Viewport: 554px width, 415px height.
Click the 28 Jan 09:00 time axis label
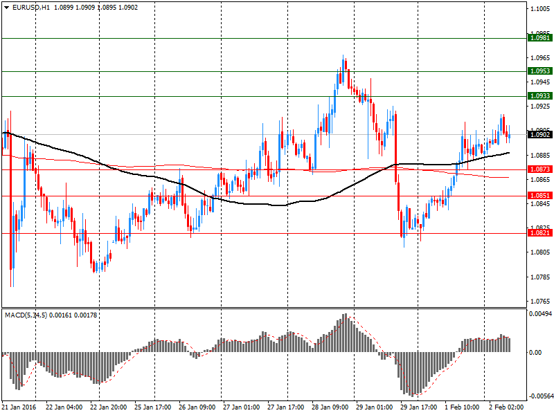[x=330, y=407]
